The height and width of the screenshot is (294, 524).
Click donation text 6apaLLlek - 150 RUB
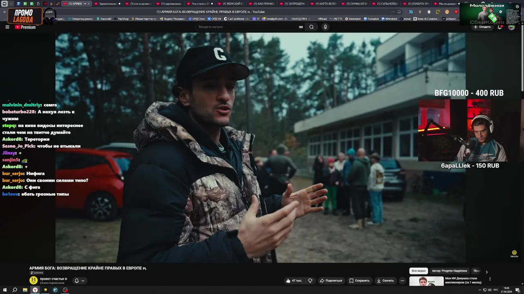tap(470, 166)
